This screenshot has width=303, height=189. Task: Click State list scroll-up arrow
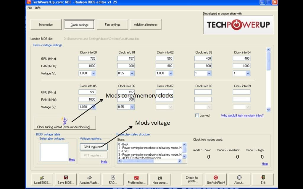184,145
